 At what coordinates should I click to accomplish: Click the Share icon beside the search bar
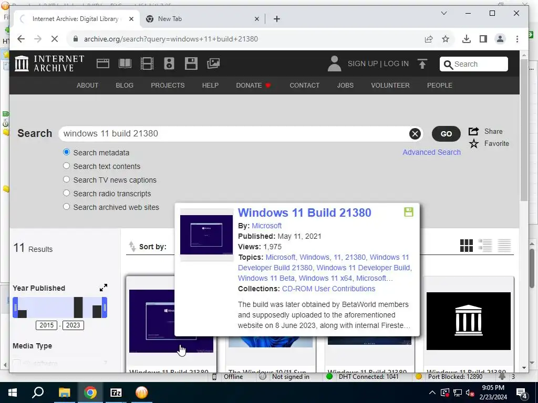(x=473, y=131)
